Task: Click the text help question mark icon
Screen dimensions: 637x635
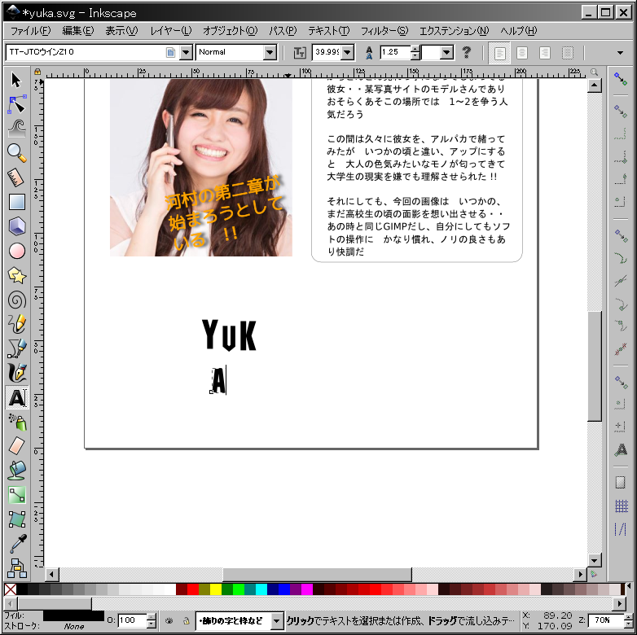Action: [x=467, y=52]
